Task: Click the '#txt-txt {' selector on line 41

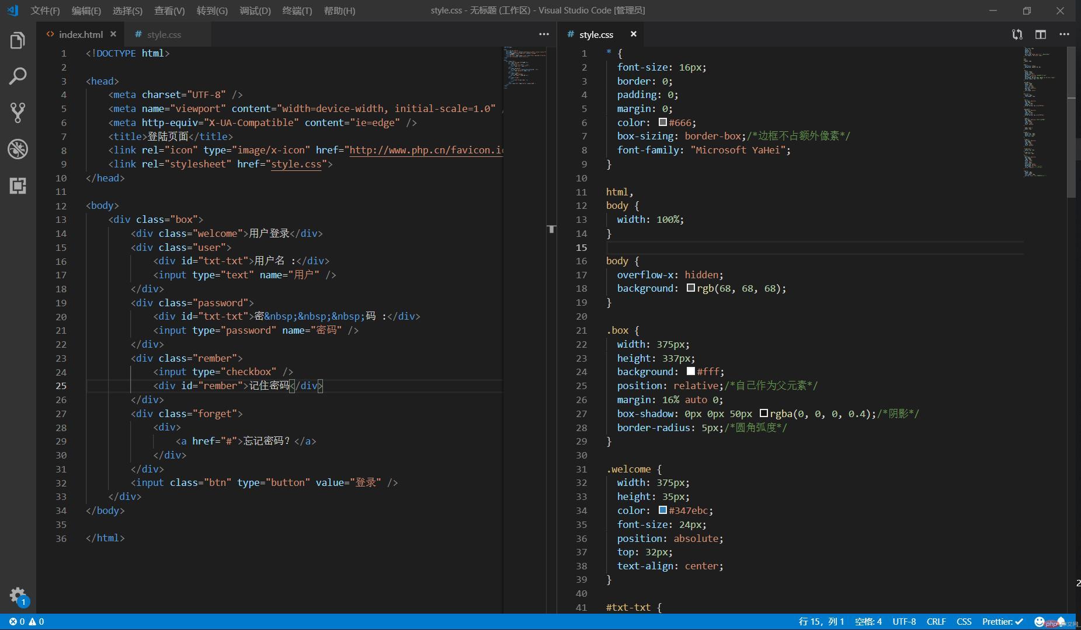Action: 634,607
